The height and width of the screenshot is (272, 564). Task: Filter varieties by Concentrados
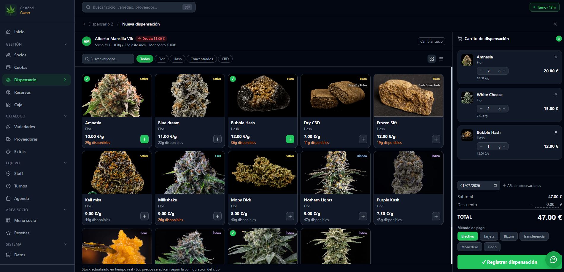(x=202, y=59)
